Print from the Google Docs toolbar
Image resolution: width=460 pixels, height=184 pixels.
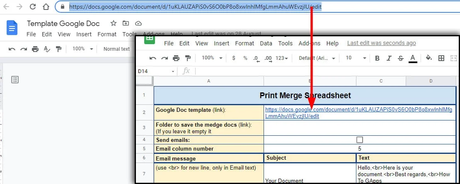pos(35,49)
